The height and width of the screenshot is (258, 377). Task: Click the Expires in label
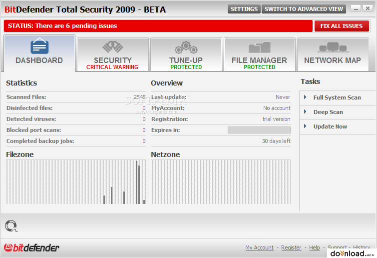click(166, 130)
